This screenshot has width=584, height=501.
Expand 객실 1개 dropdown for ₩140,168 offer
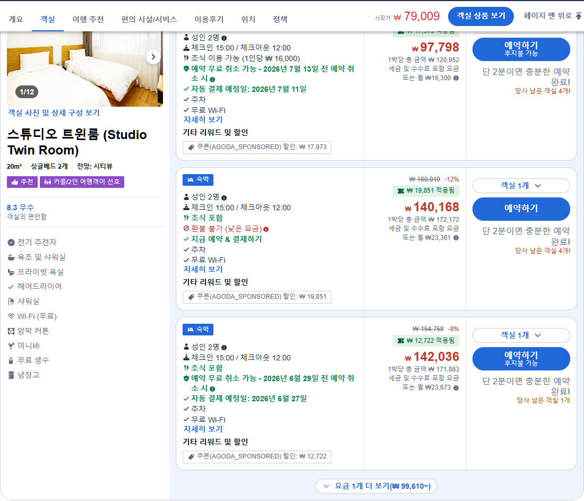[521, 186]
